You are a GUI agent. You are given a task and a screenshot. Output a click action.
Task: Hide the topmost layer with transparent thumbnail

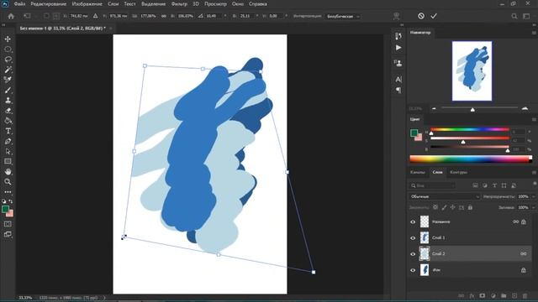413,221
